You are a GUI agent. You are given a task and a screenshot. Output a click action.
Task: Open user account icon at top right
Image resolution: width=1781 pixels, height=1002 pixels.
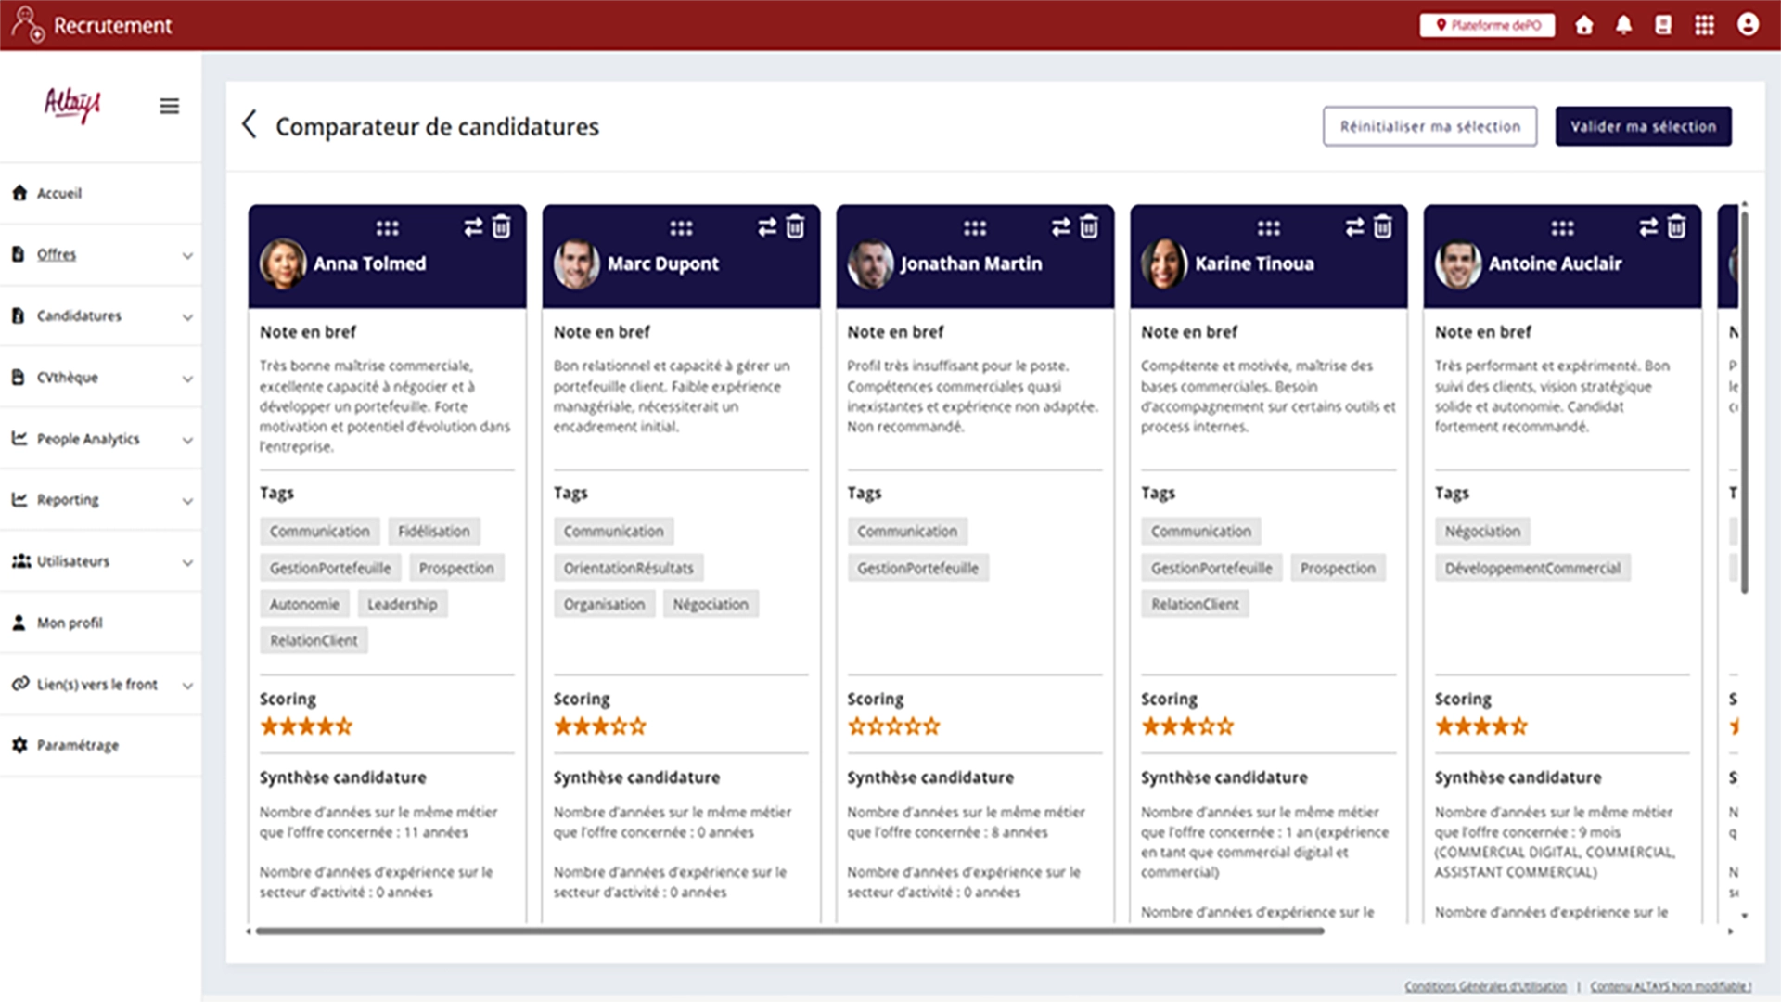click(x=1748, y=25)
